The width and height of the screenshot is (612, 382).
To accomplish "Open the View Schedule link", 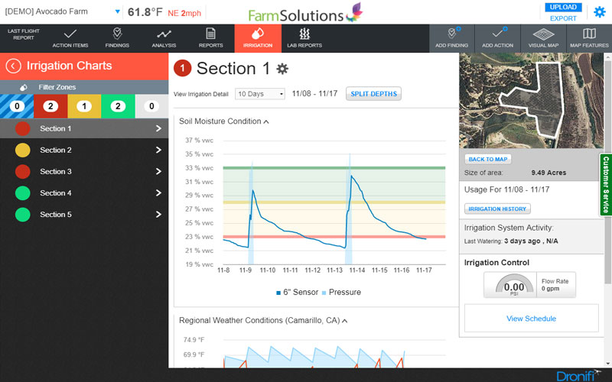I will pyautogui.click(x=531, y=319).
